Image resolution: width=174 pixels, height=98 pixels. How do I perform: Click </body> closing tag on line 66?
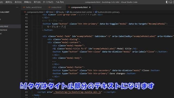tap(36, 95)
